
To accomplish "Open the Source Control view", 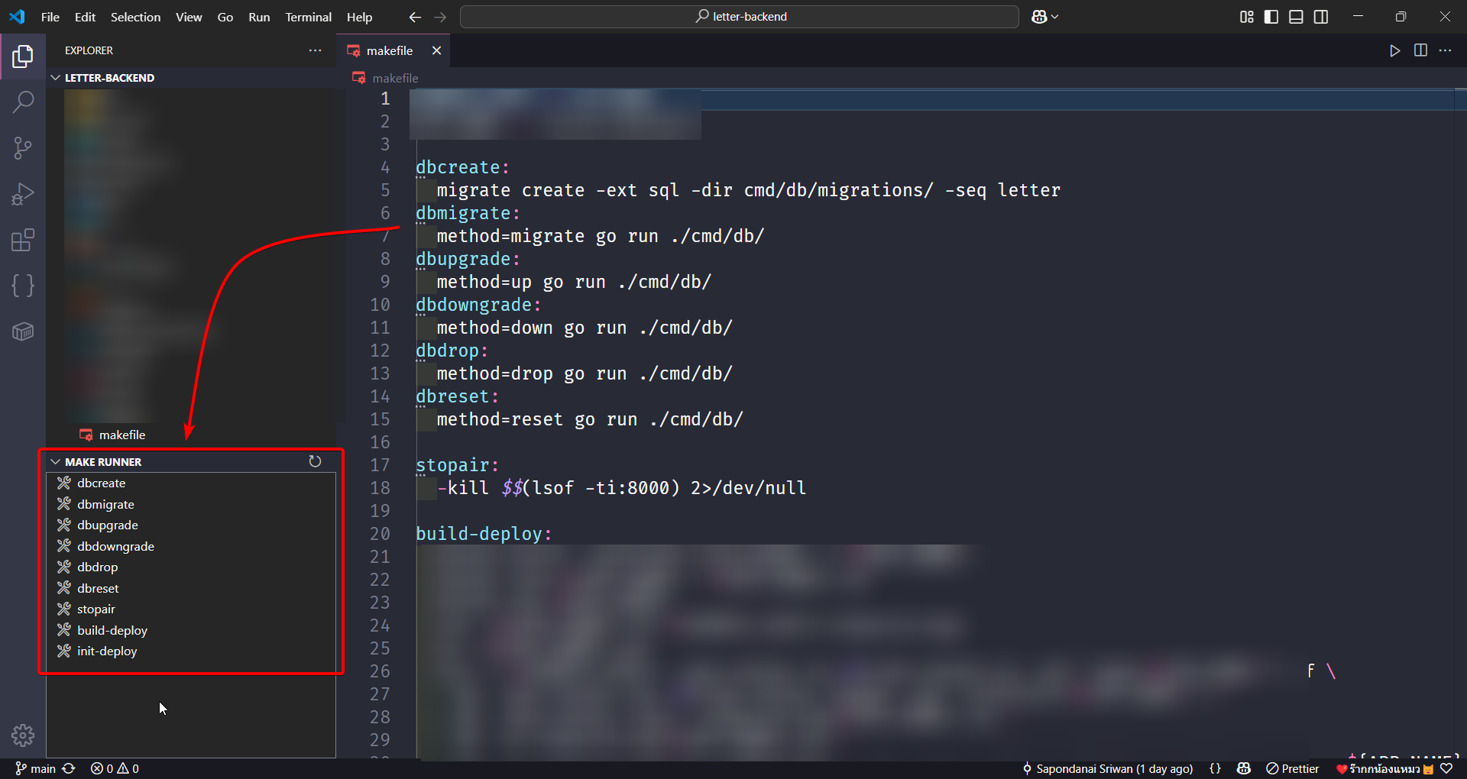I will (23, 148).
